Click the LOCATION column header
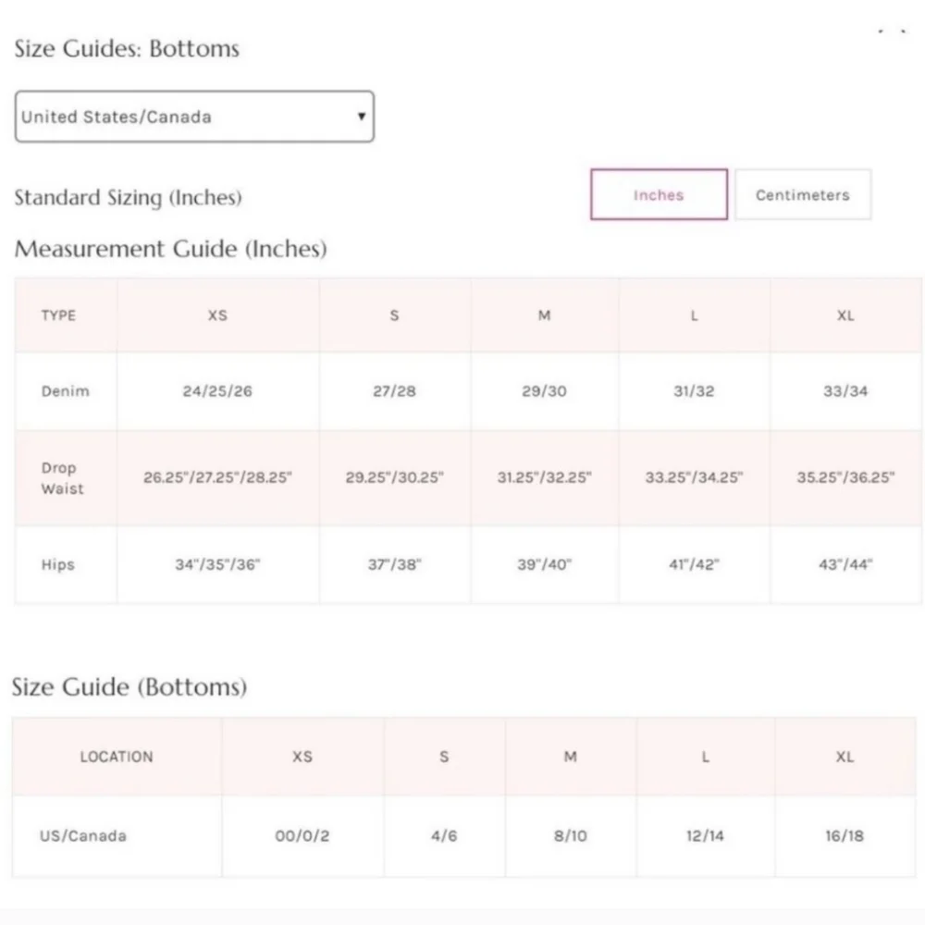This screenshot has height=925, width=925. point(117,757)
